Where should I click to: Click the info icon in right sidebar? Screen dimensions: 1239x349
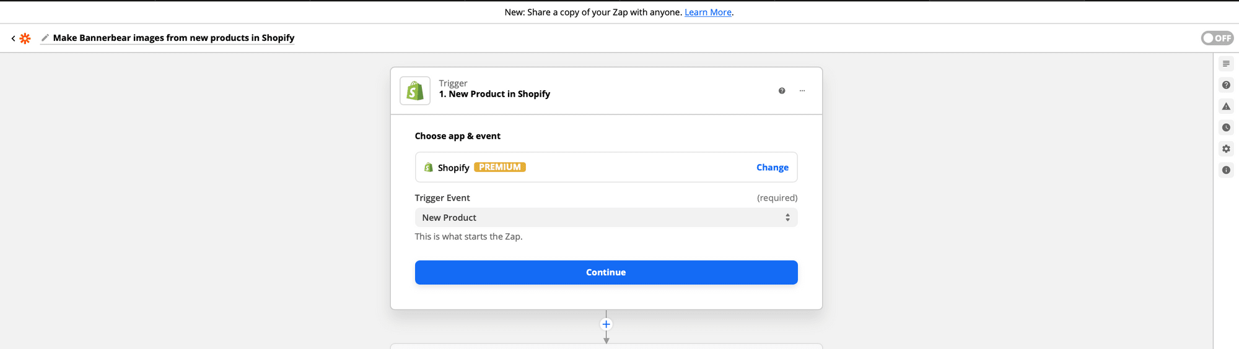pyautogui.click(x=1226, y=170)
